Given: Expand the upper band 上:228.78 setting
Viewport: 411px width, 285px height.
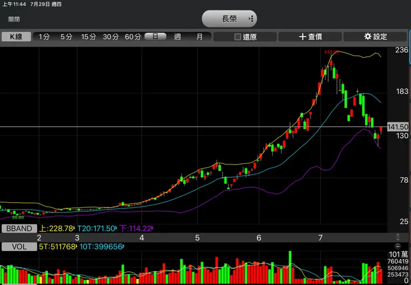Looking at the screenshot, I should [x=57, y=228].
